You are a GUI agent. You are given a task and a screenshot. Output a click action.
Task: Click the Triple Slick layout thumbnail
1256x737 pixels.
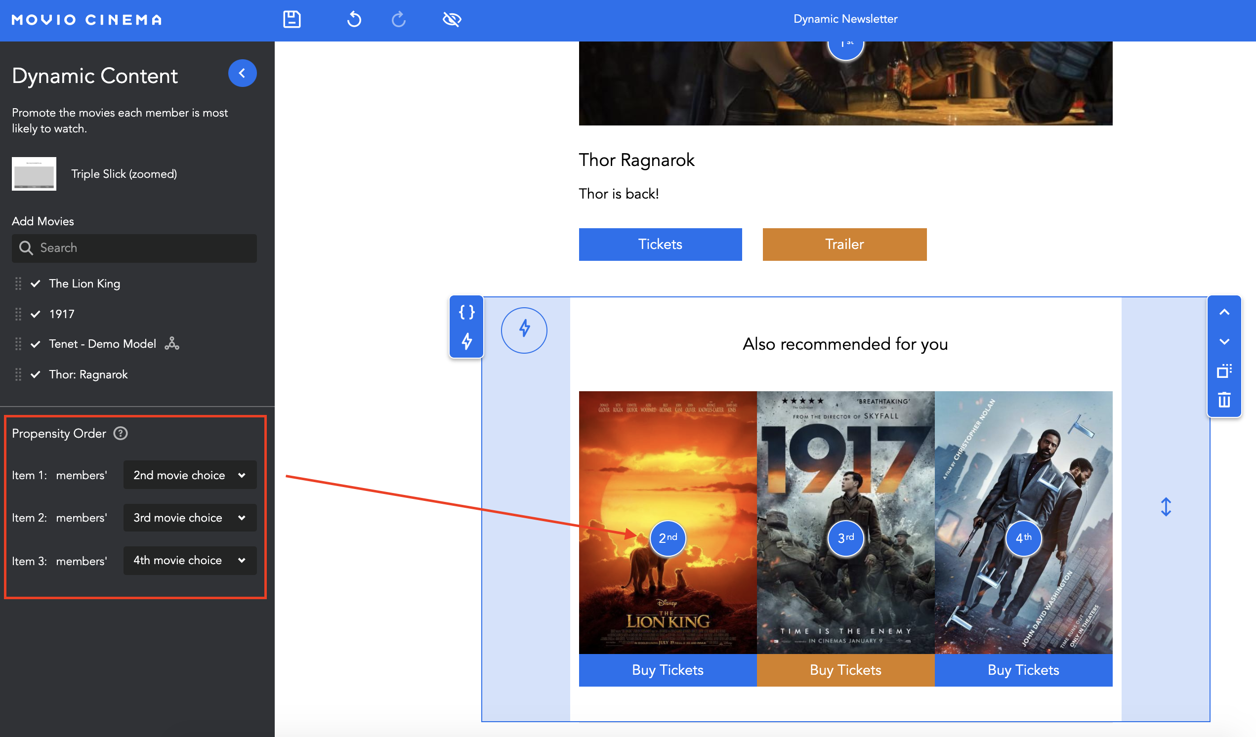click(x=34, y=174)
